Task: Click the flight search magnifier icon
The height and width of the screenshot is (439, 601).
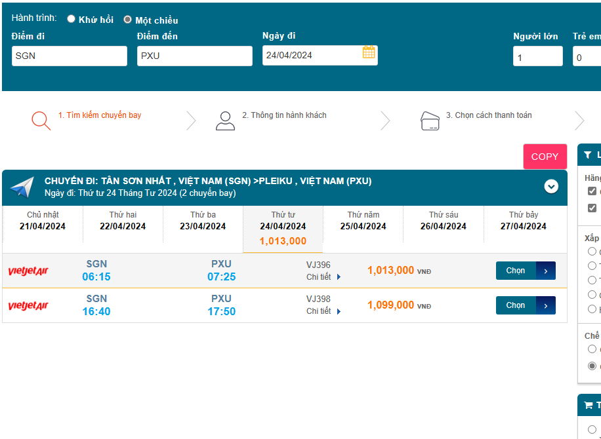Action: click(x=41, y=121)
